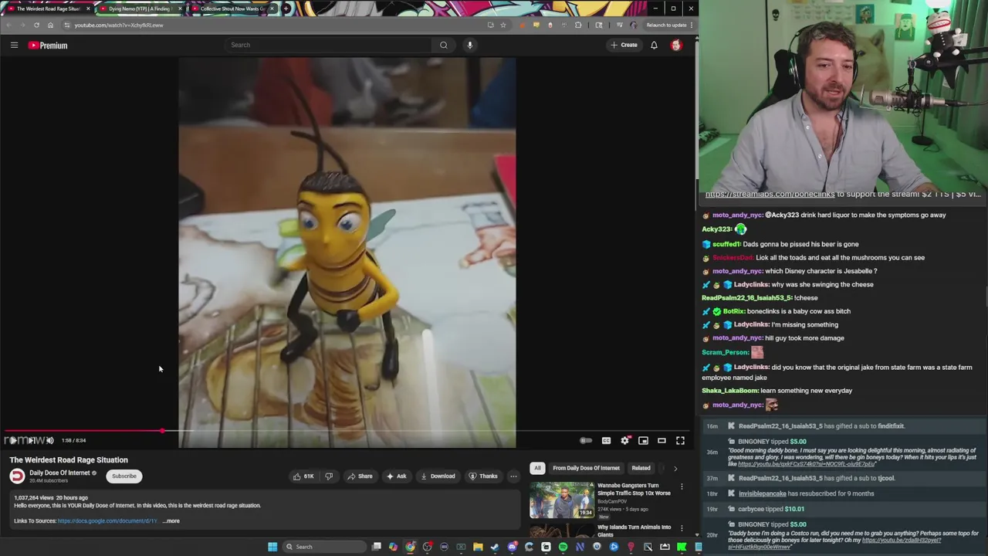Open options for Why Islands Turn Animals video
This screenshot has height=556, width=988.
(x=682, y=529)
